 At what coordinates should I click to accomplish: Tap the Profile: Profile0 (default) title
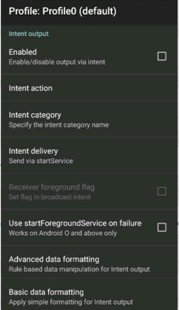tap(62, 11)
